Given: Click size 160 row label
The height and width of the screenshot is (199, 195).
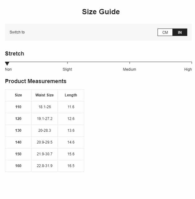Looking at the screenshot, I should point(18,166).
